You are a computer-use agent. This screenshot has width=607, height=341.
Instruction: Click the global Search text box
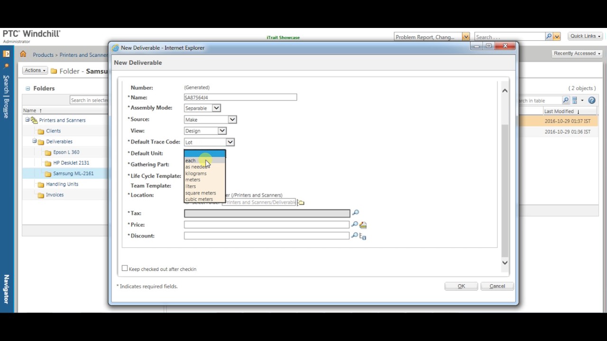pyautogui.click(x=509, y=37)
